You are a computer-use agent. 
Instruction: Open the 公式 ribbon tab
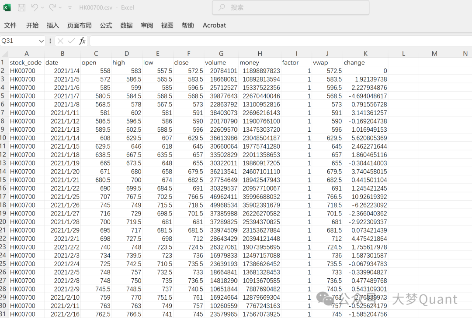click(106, 26)
